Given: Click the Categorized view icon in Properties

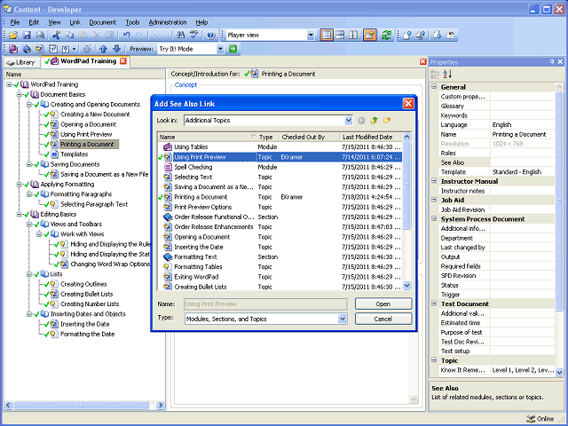Looking at the screenshot, I should tap(435, 74).
